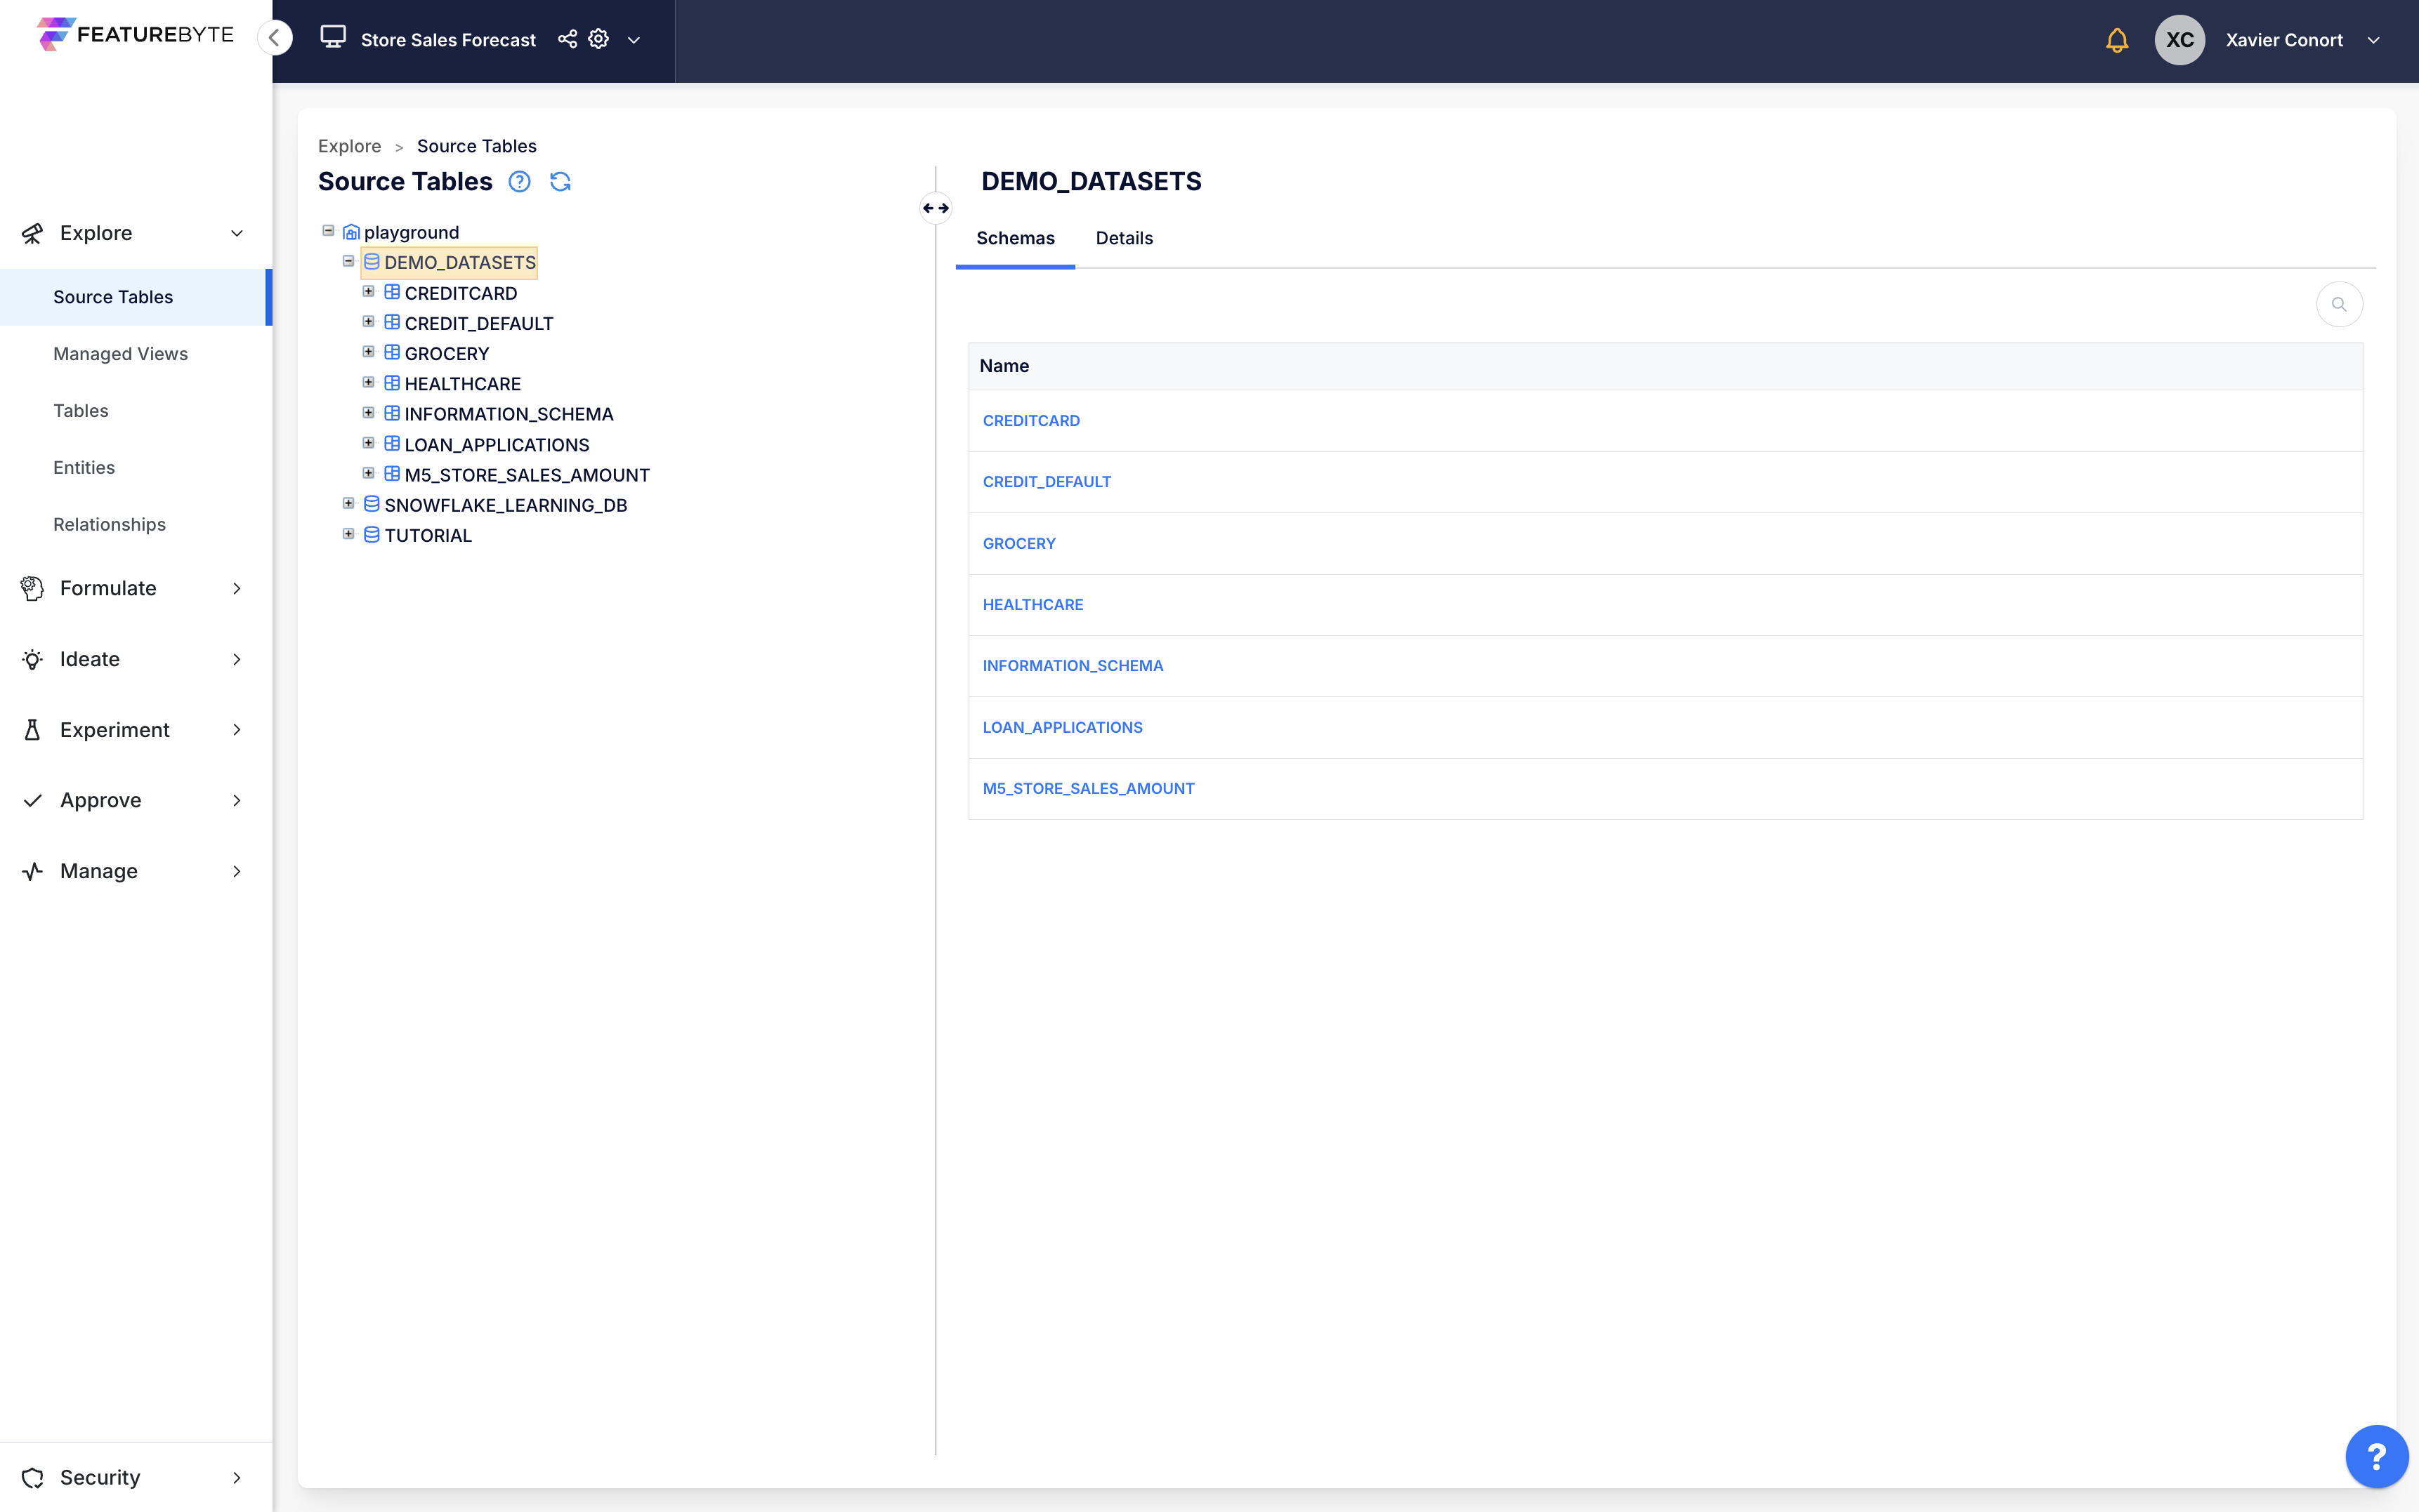
Task: Click the notifications bell icon
Action: point(2117,40)
